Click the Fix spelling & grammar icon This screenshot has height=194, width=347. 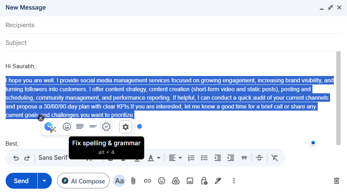106,127
